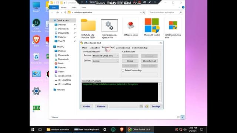This screenshot has height=133, width=237.
Task: Enable the Enter Custom Key checkbox
Action: click(123, 70)
